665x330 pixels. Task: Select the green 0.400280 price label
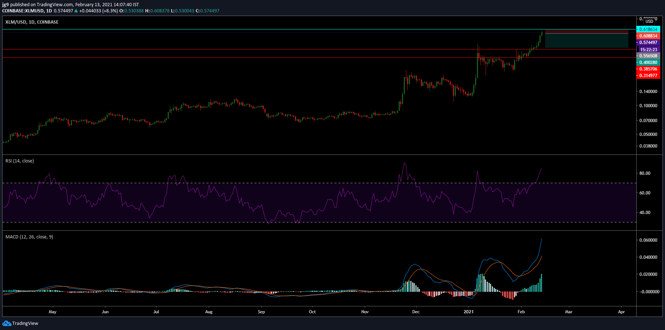tap(648, 63)
